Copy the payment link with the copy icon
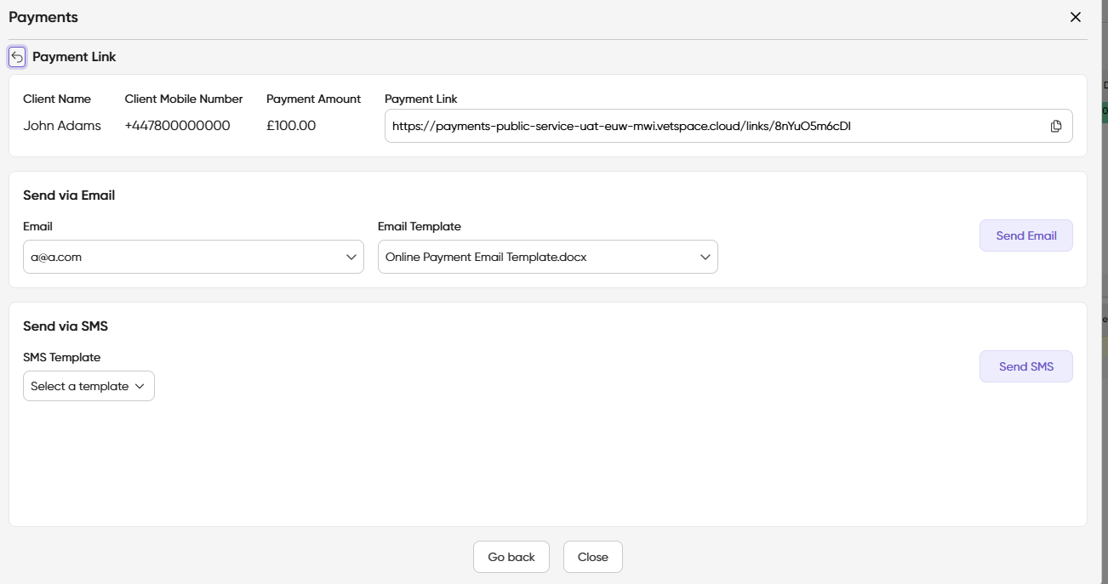This screenshot has width=1108, height=584. coord(1056,126)
